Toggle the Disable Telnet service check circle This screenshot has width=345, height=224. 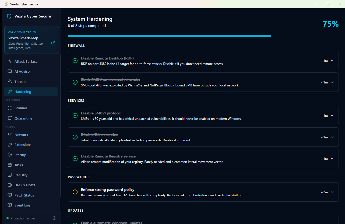[75, 137]
